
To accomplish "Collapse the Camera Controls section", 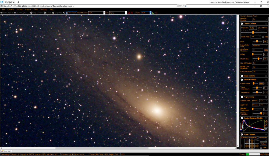I will click(242, 24).
